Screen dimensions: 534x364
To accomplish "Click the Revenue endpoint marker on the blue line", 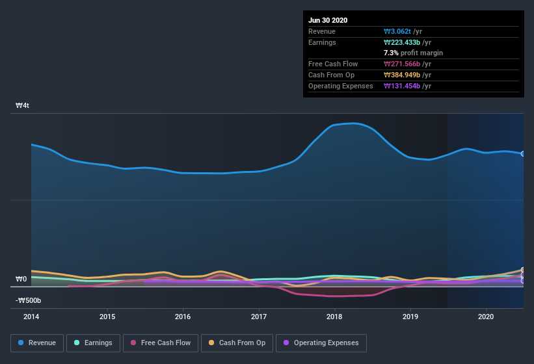I will click(x=523, y=154).
